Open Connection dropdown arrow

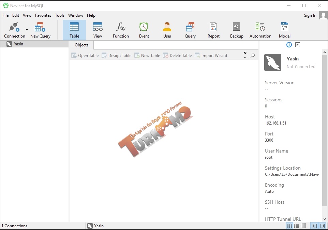point(27,30)
